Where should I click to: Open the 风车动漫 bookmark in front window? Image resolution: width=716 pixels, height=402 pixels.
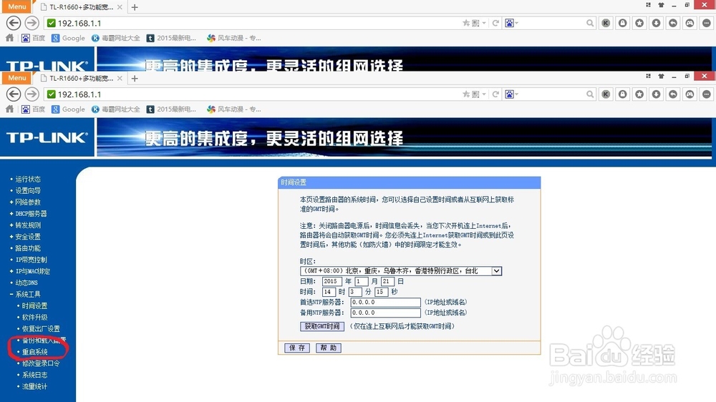coord(234,109)
